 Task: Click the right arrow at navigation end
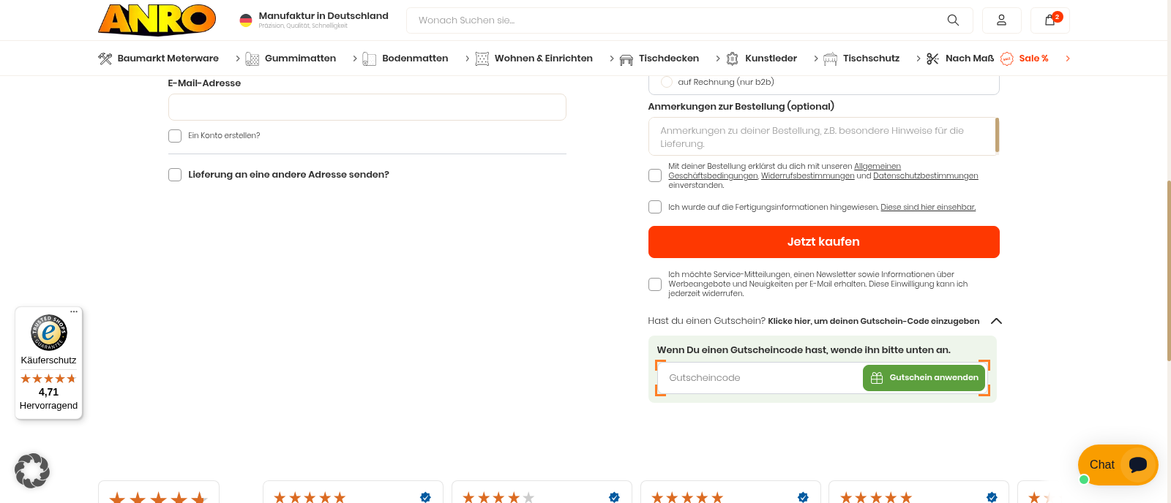1068,58
